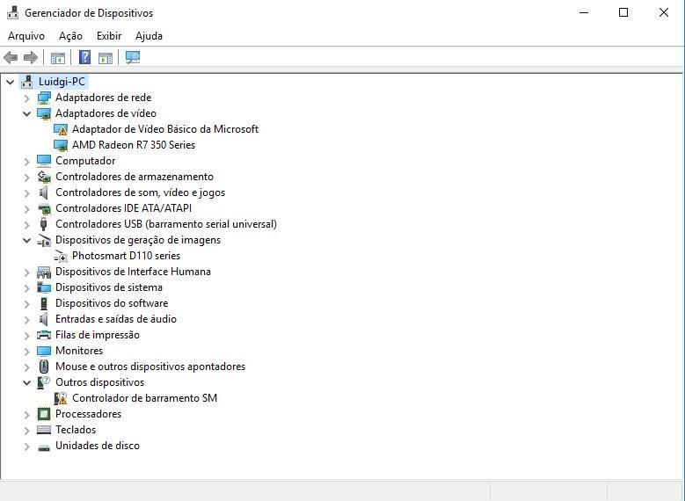
Task: Click the Computador monitor icon
Action: pyautogui.click(x=44, y=161)
